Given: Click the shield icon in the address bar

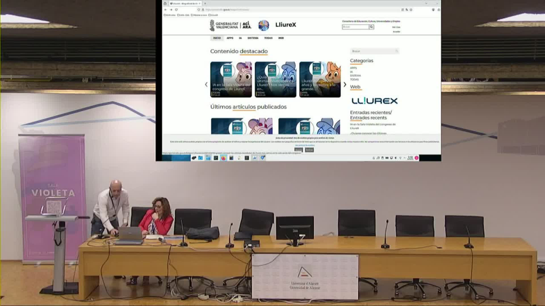Looking at the screenshot, I should [199, 10].
